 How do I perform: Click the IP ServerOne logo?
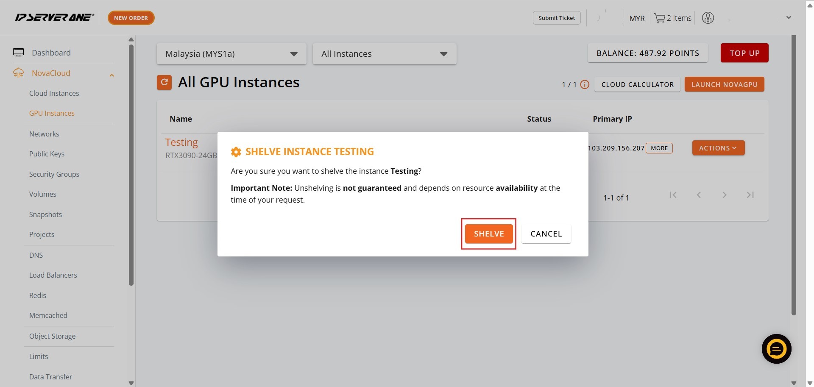tap(54, 17)
